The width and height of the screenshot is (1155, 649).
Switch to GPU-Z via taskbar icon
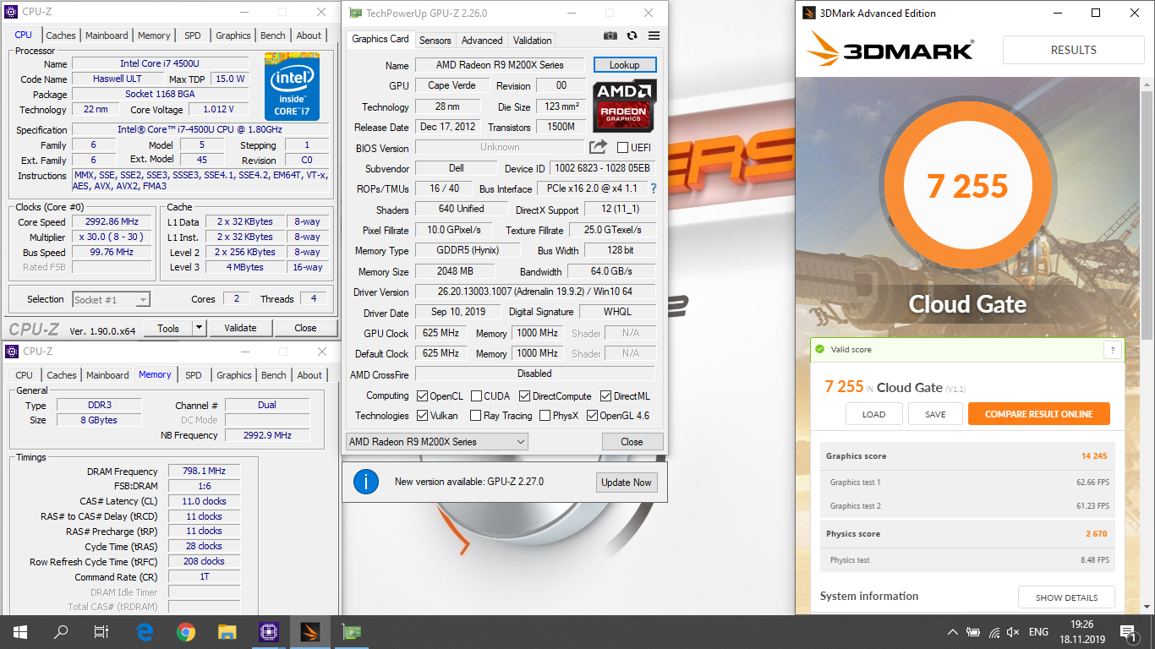[350, 632]
